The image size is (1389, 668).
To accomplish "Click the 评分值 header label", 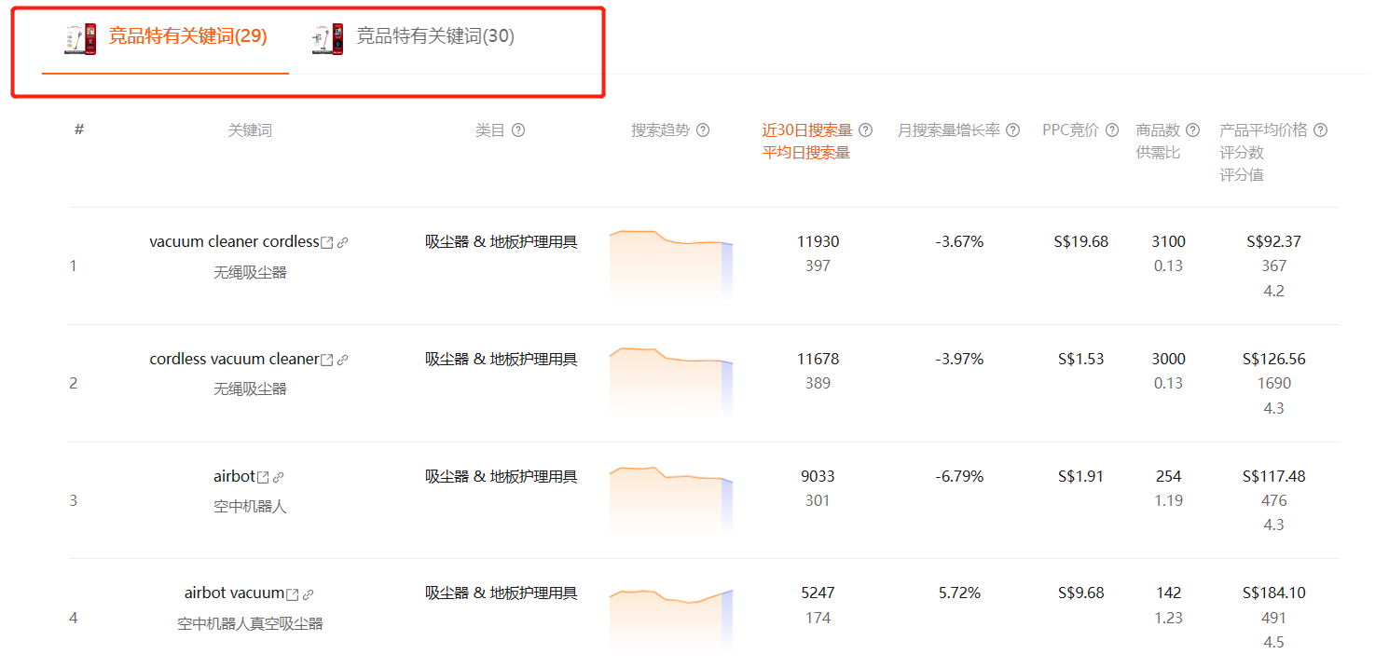I will click(x=1242, y=175).
